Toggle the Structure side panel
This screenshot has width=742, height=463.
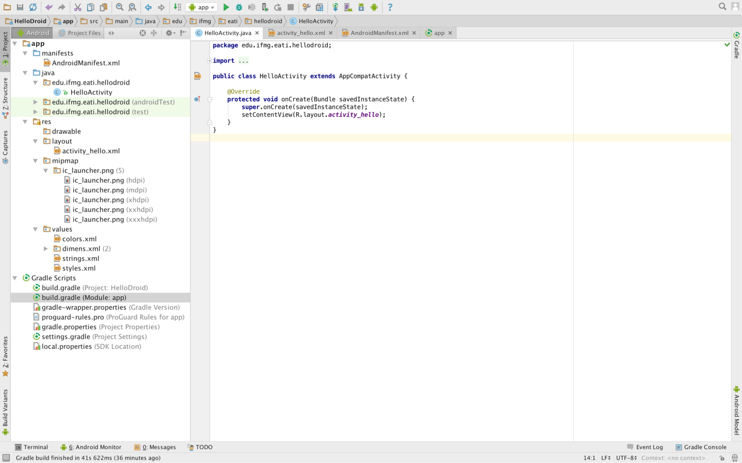coord(5,97)
